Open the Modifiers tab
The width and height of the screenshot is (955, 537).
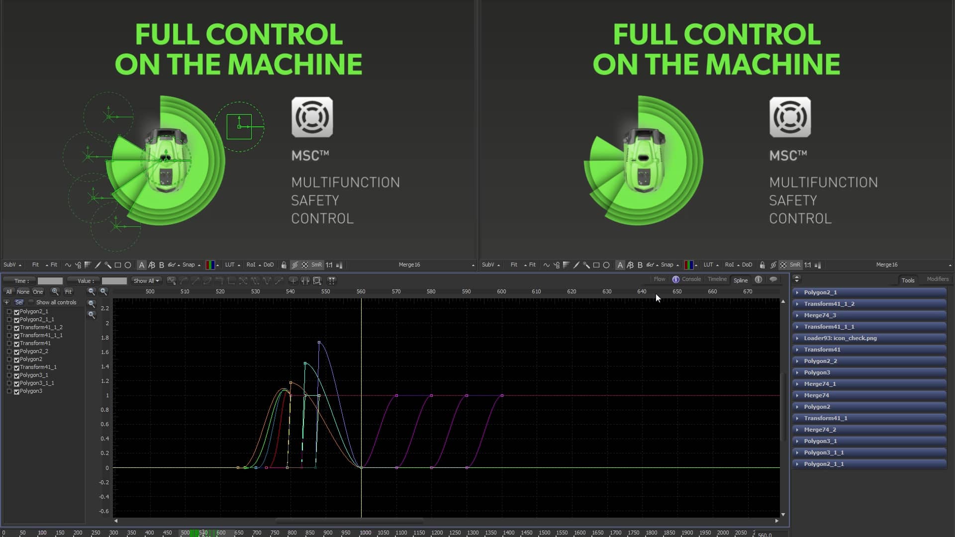point(937,279)
